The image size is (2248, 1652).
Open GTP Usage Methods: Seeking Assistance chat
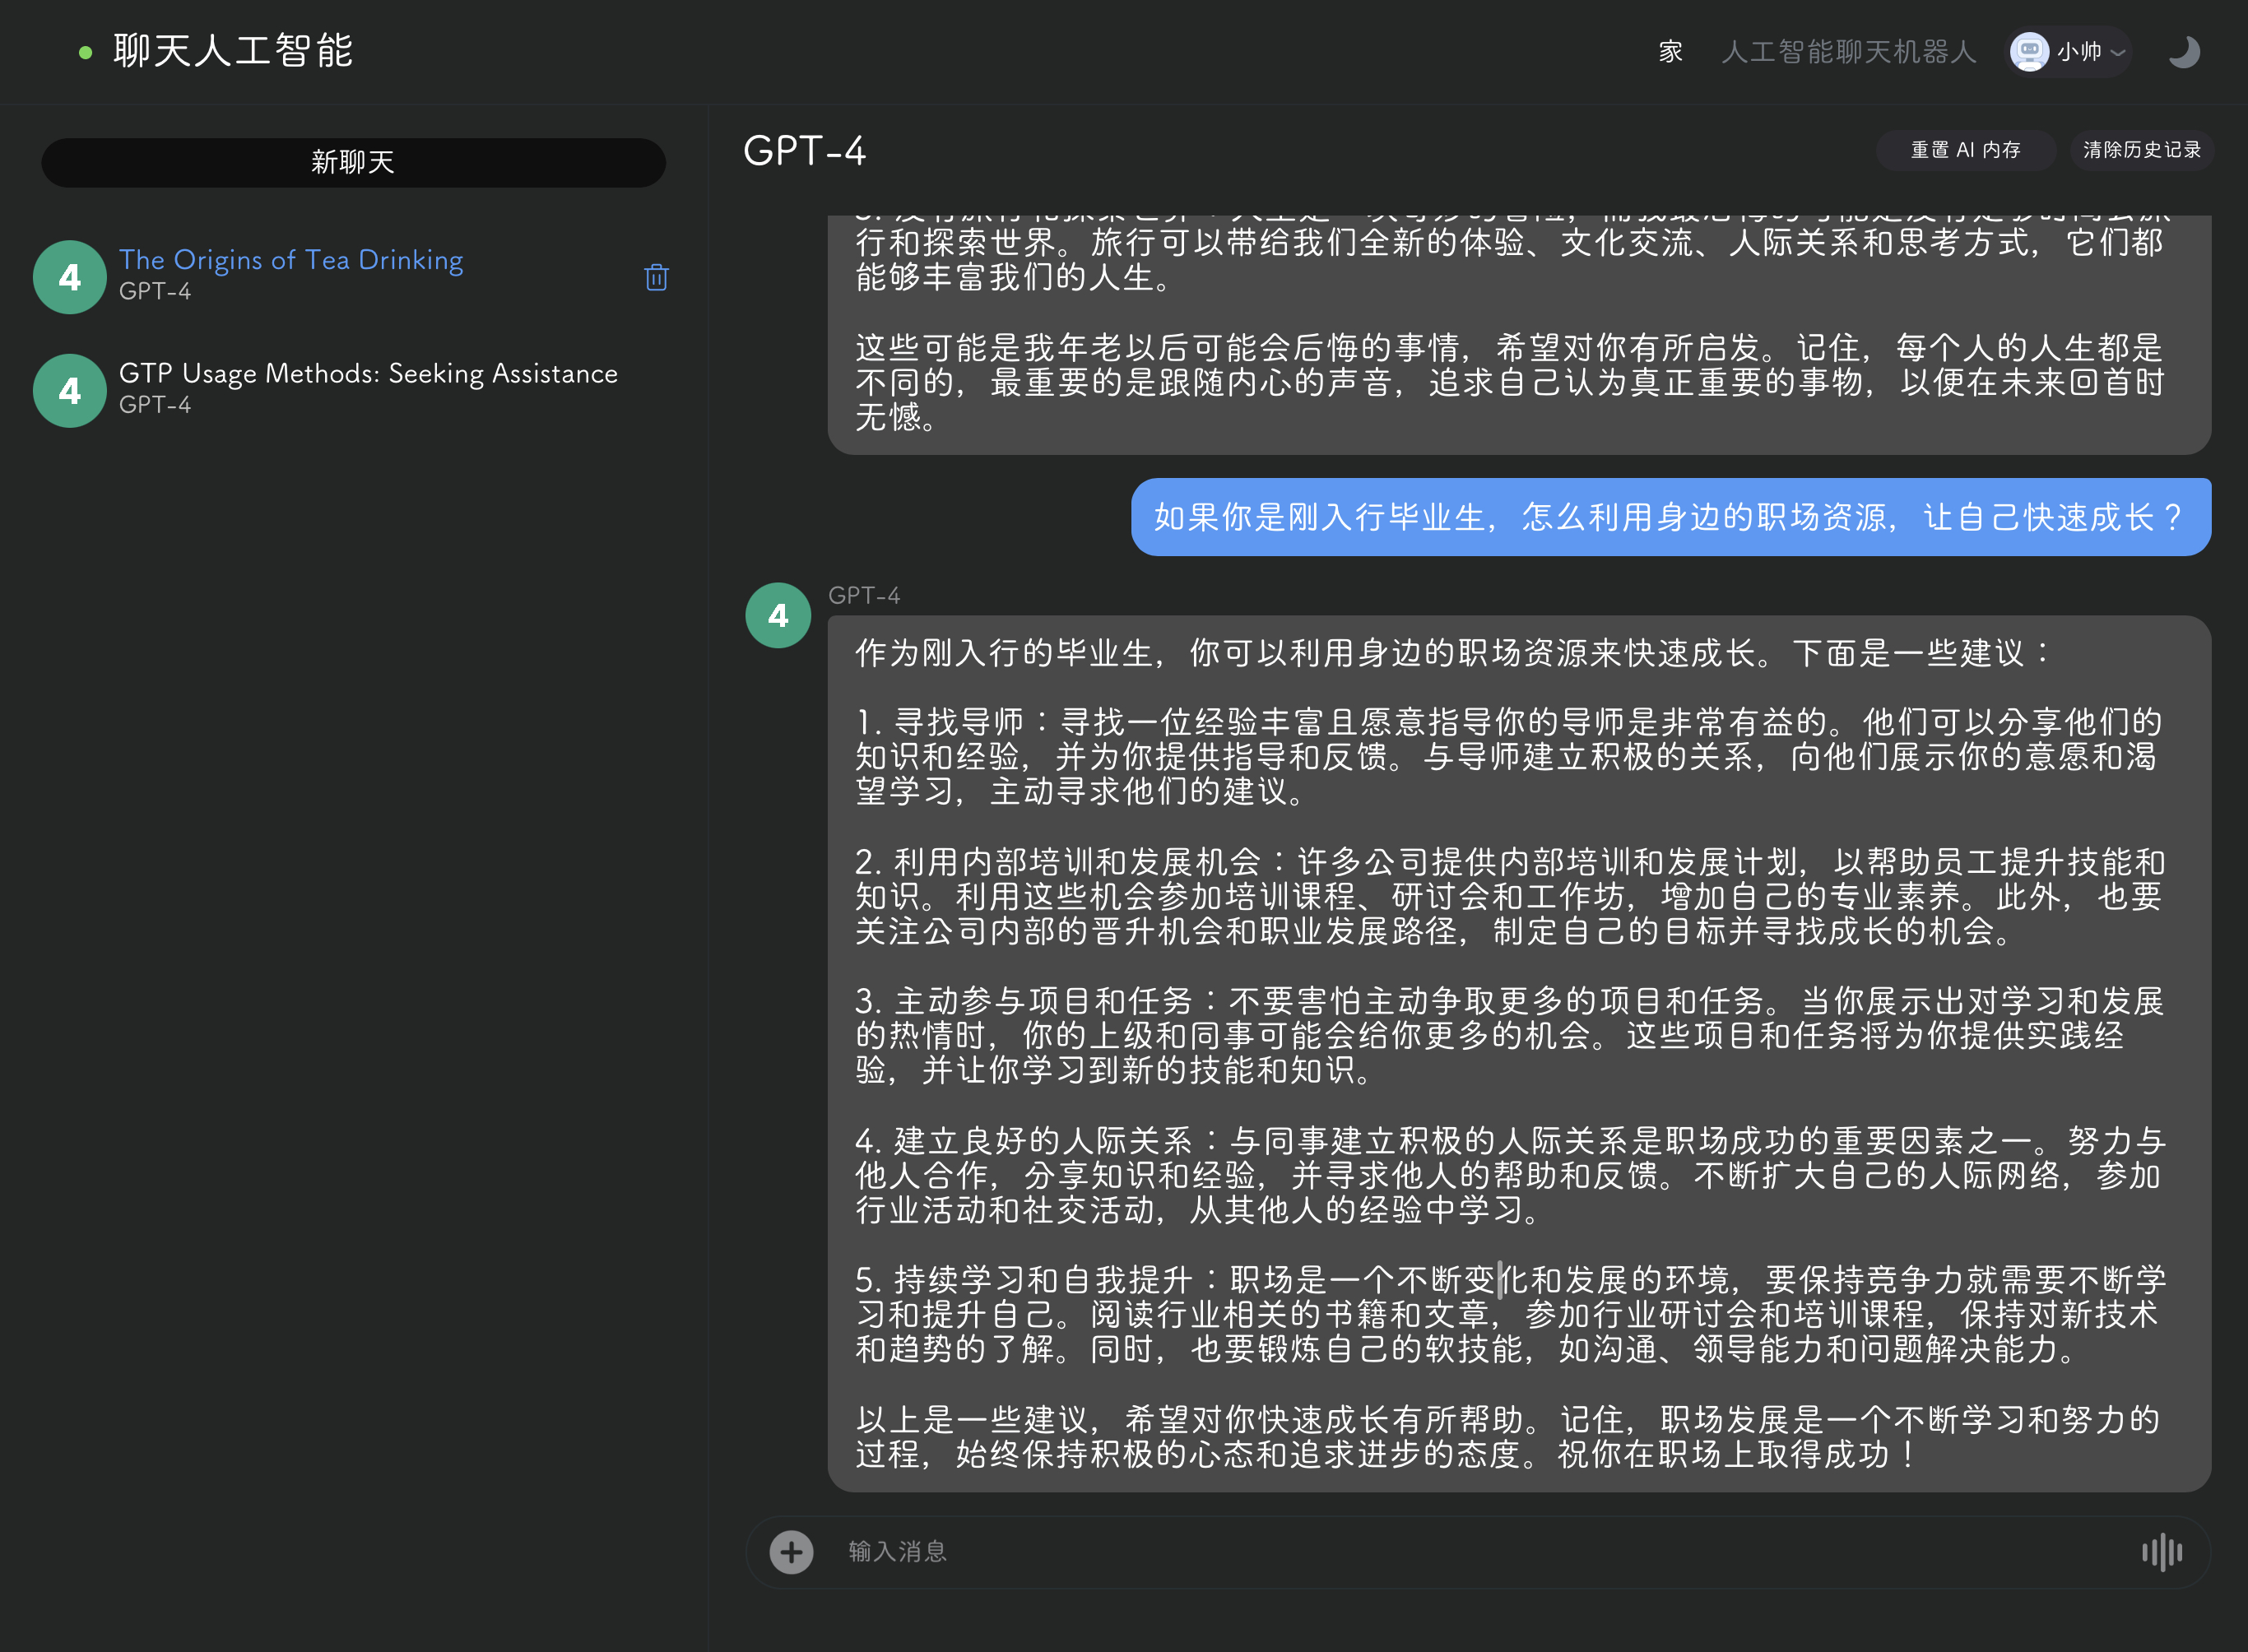368,374
